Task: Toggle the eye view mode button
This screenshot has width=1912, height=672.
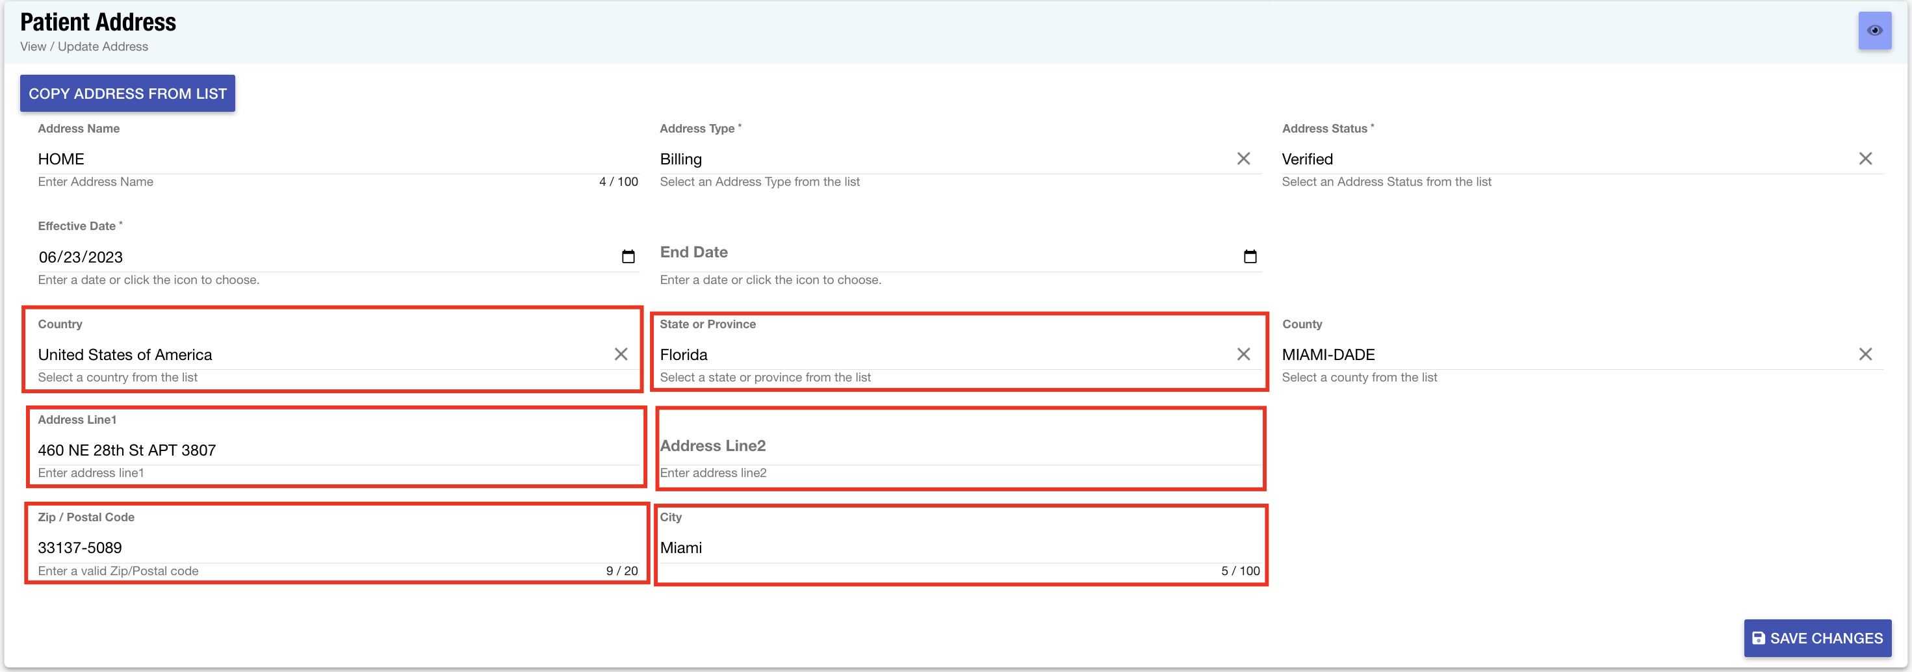Action: tap(1874, 31)
